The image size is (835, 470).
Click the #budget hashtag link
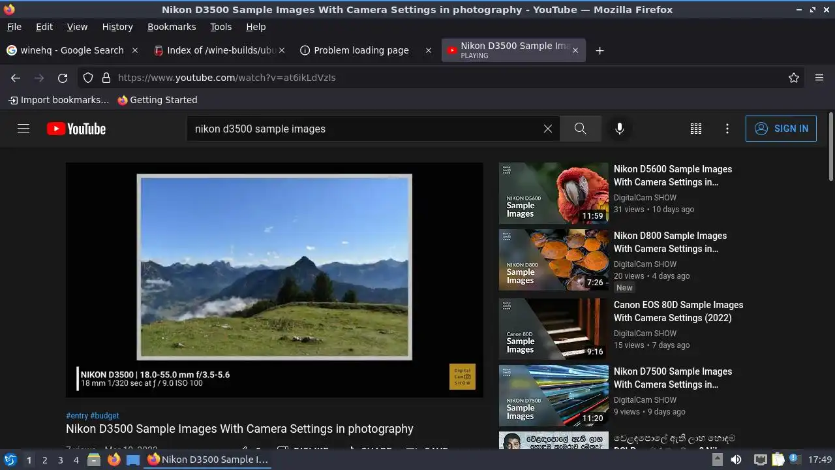104,416
